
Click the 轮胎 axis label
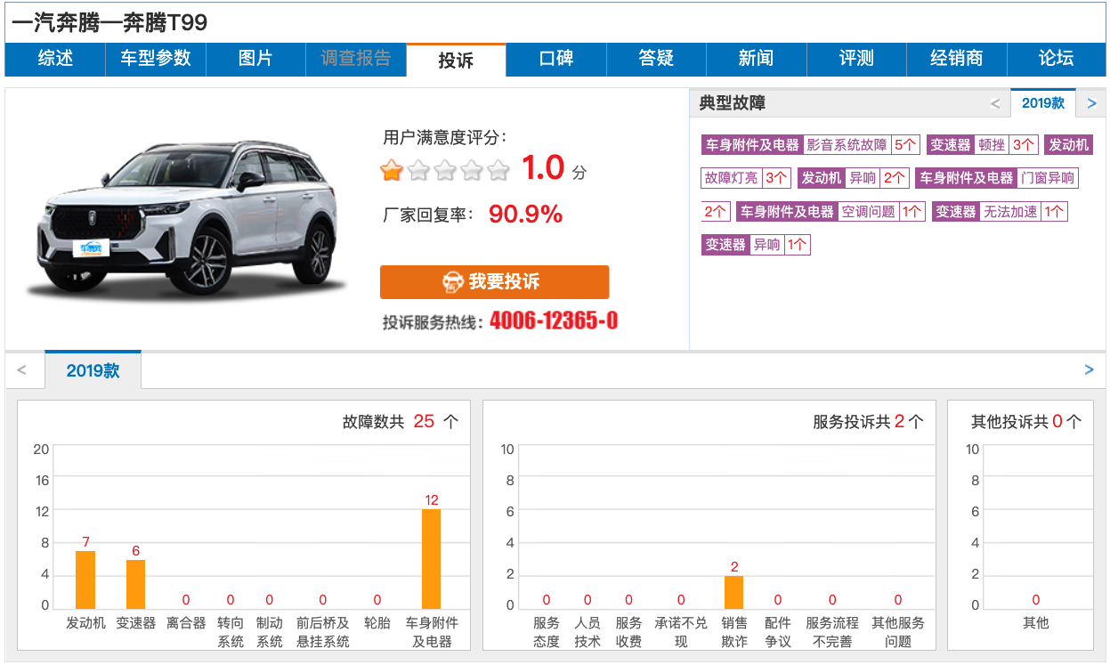(377, 623)
